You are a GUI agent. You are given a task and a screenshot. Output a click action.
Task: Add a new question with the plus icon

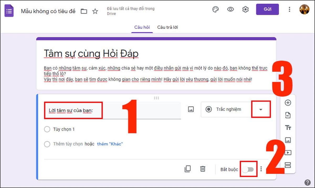coord(288,103)
